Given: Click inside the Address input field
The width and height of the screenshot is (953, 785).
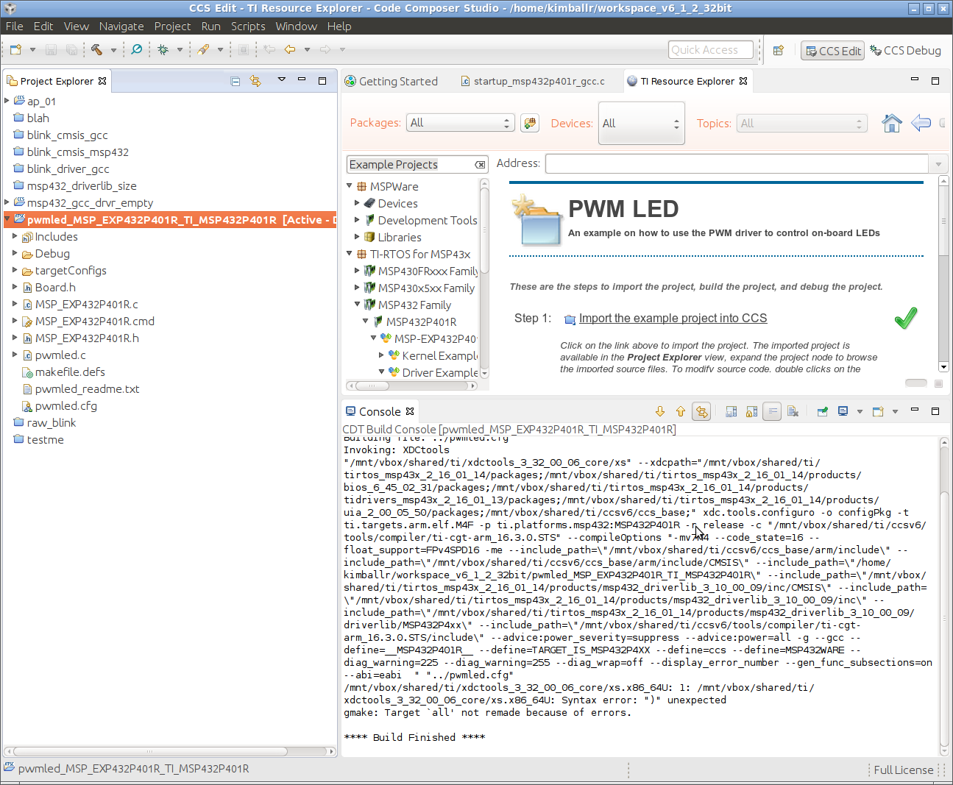Looking at the screenshot, I should point(737,164).
